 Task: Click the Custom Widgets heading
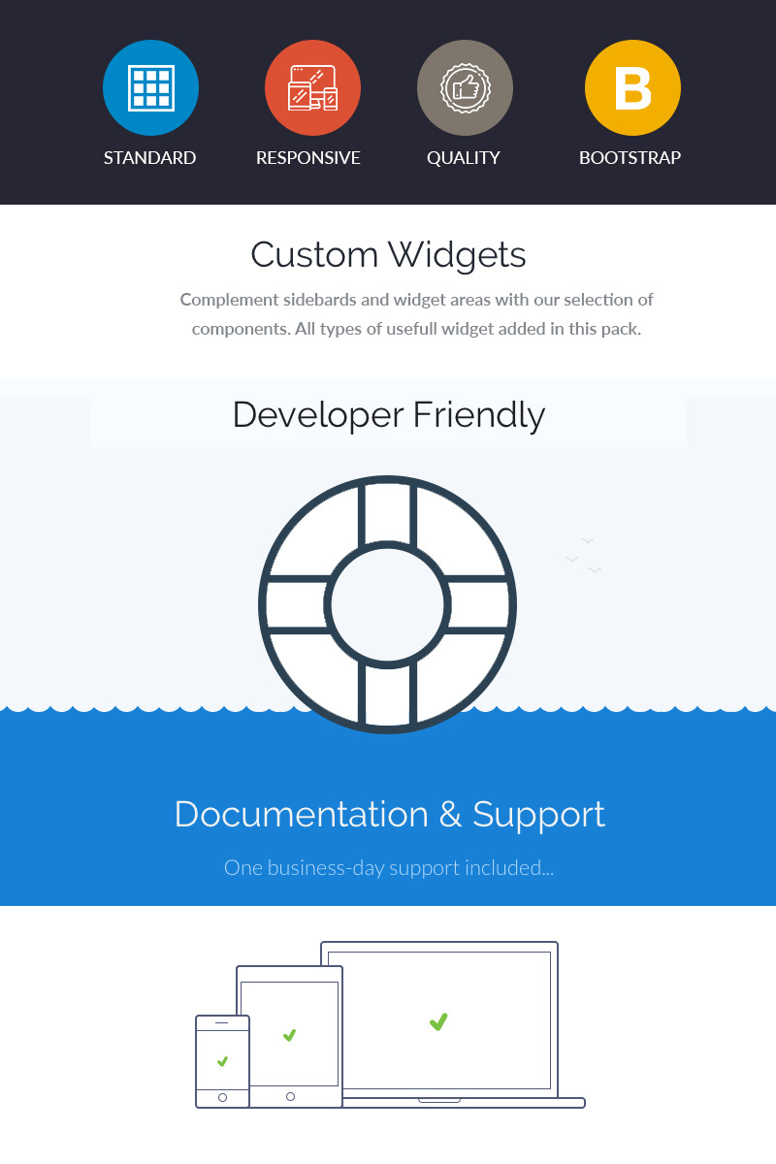(388, 255)
